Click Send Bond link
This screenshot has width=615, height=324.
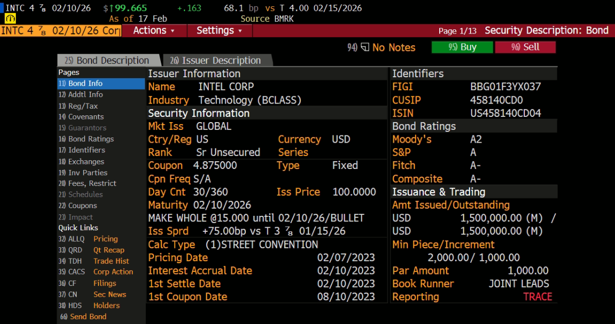point(83,317)
